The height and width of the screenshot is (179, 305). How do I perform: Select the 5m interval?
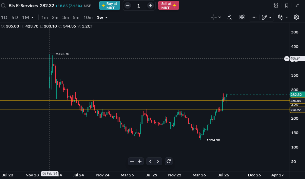(x=76, y=17)
